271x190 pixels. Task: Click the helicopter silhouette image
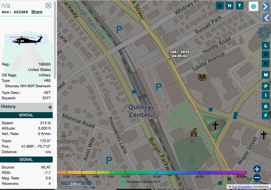click(26, 39)
